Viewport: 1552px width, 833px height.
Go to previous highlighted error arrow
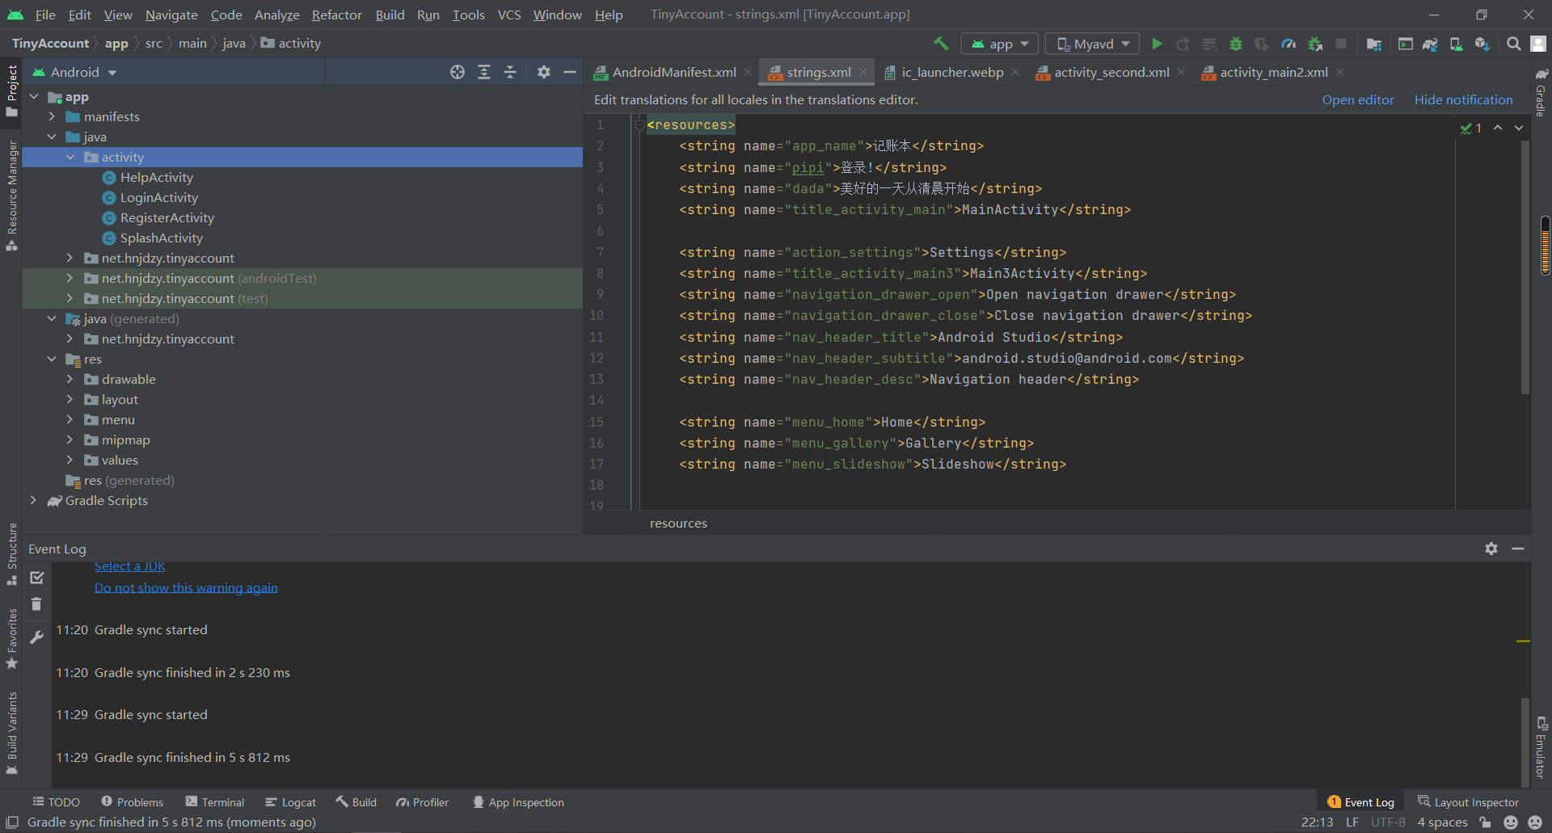[x=1498, y=128]
